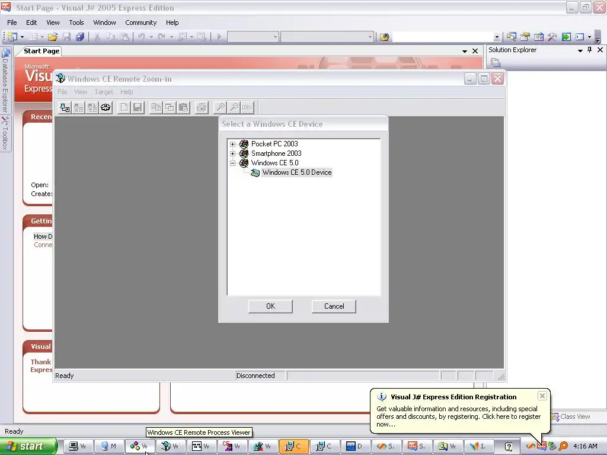Click the Windows Start button
This screenshot has width=607, height=455.
coord(28,446)
